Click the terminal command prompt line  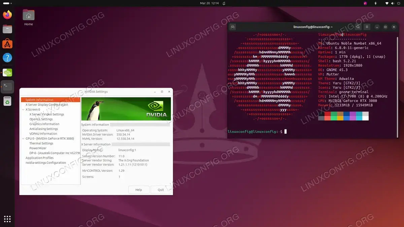257,131
